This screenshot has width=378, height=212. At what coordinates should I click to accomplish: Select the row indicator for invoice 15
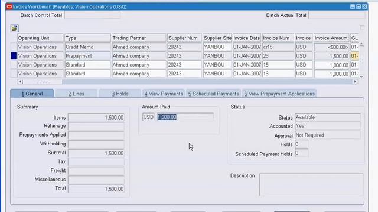[14, 65]
